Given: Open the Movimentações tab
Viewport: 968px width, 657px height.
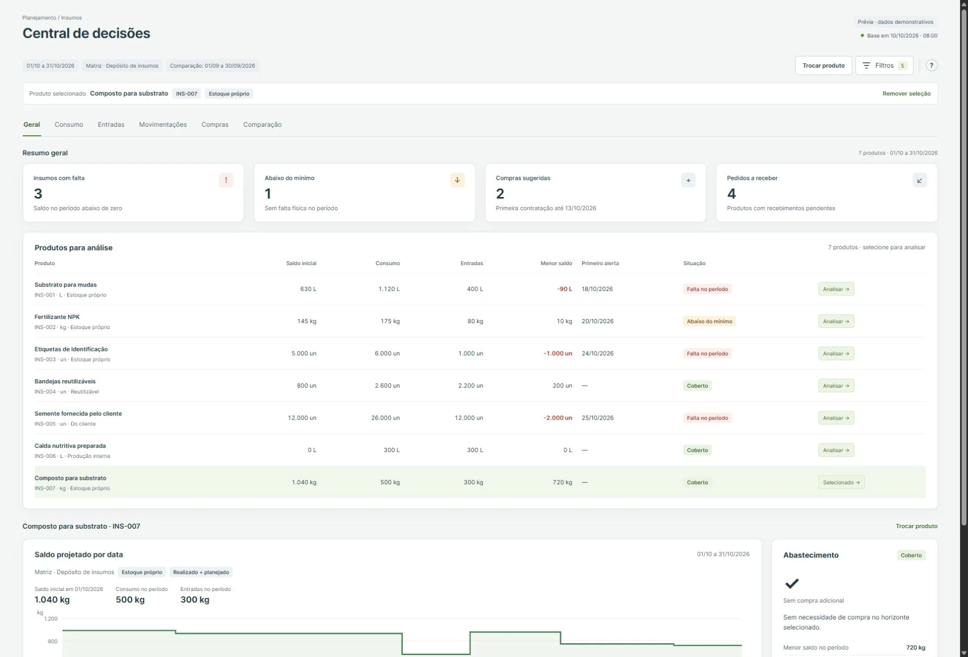Looking at the screenshot, I should coord(163,125).
